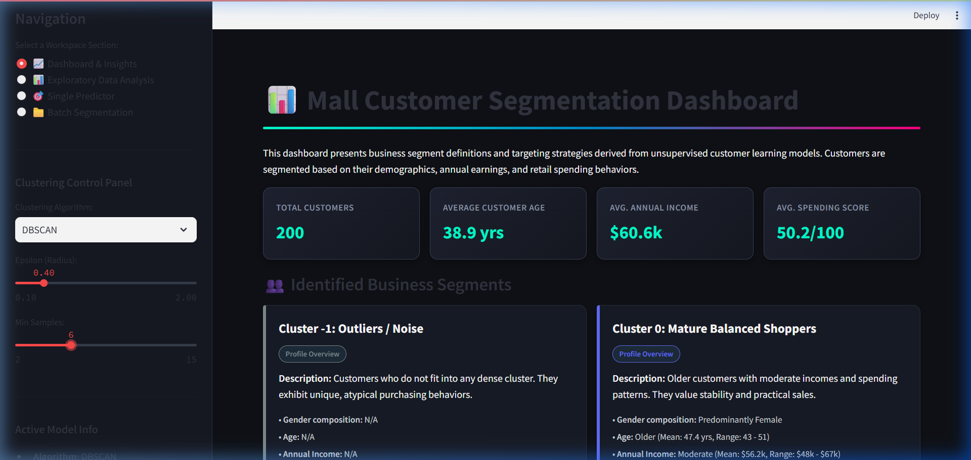The height and width of the screenshot is (460, 971).
Task: Click Profile Overview badge in Cluster 0 card
Action: [x=646, y=354]
